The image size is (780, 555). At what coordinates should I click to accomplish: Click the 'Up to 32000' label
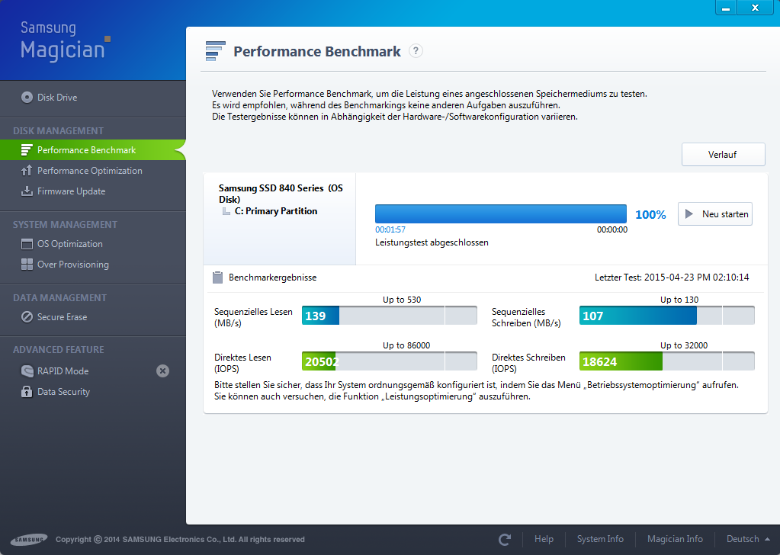pyautogui.click(x=684, y=345)
